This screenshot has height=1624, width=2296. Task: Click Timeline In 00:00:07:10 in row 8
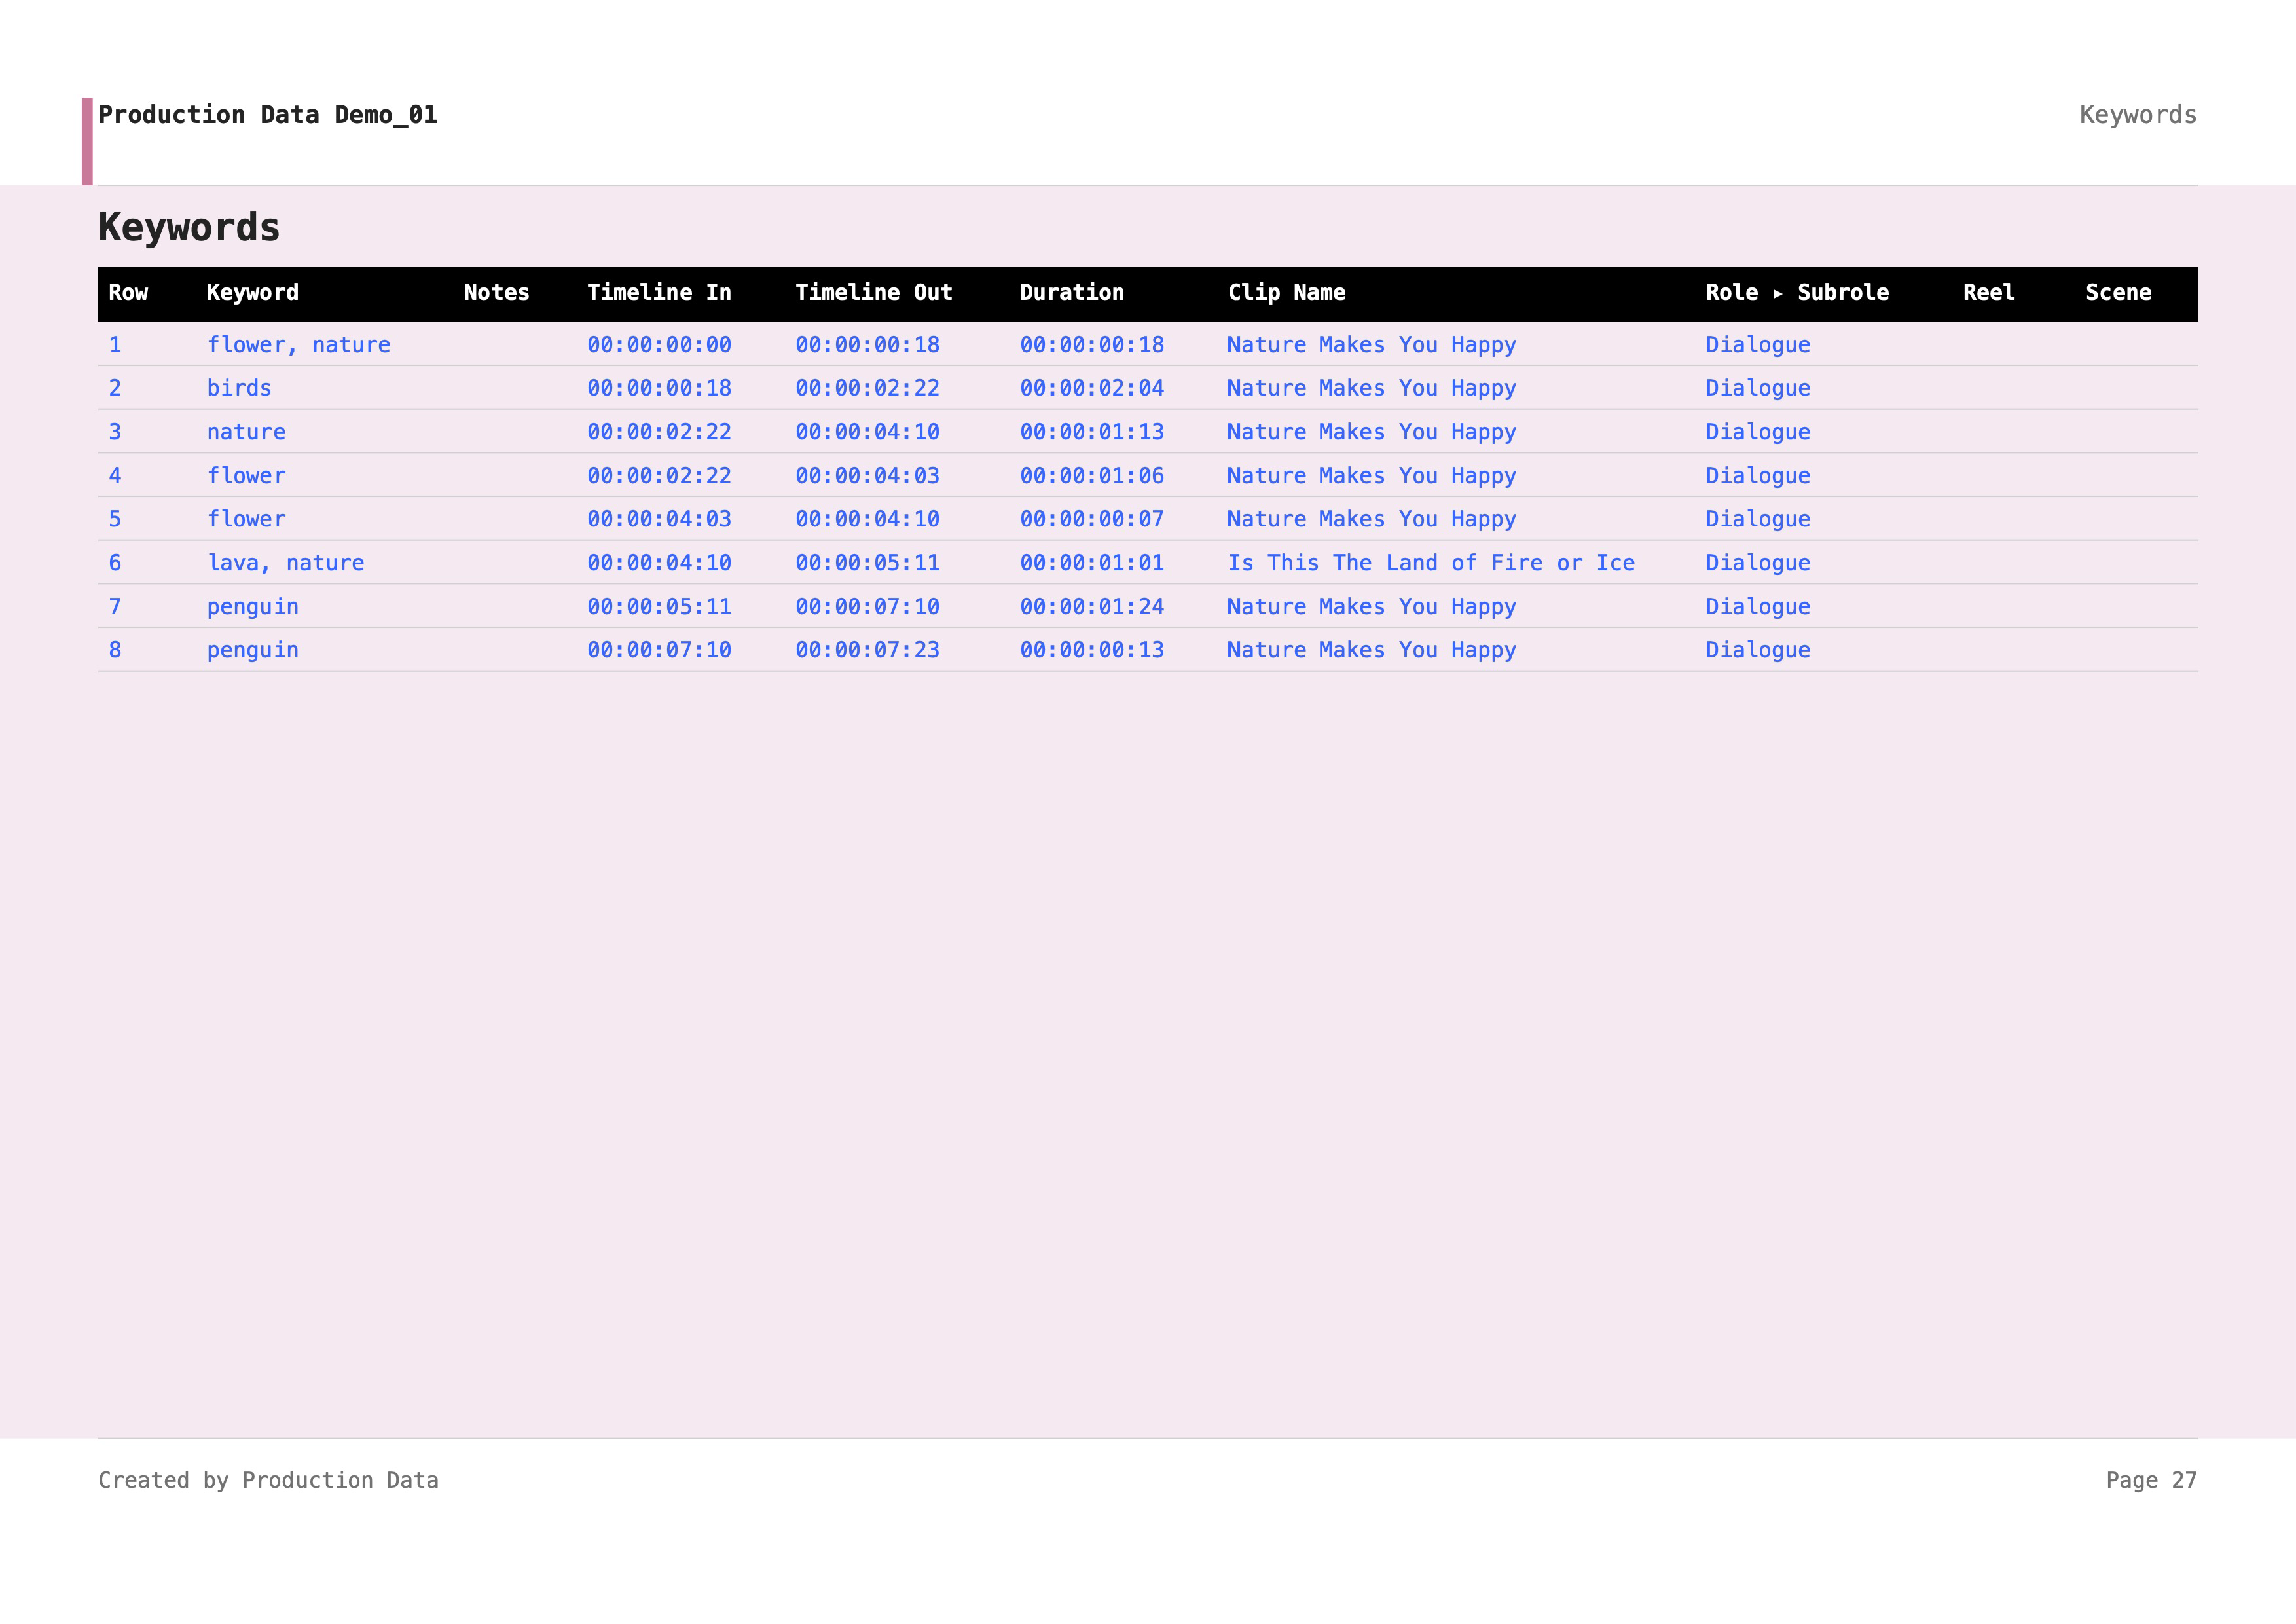[x=659, y=650]
